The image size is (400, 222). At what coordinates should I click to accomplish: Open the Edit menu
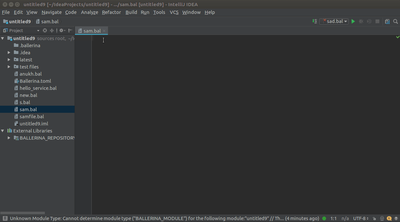18,12
